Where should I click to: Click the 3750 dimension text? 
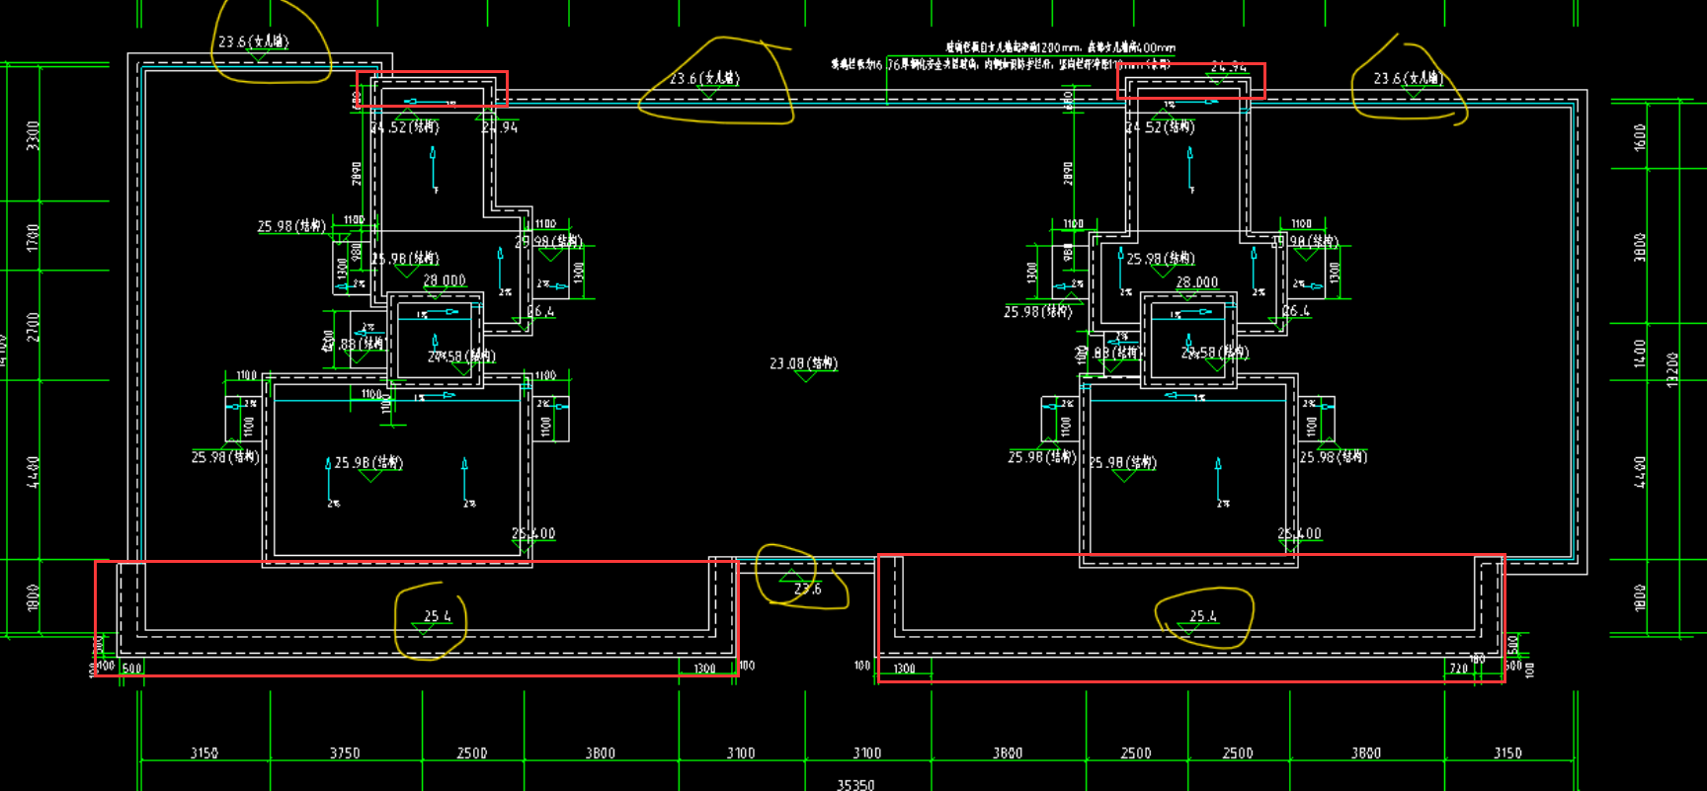[345, 753]
